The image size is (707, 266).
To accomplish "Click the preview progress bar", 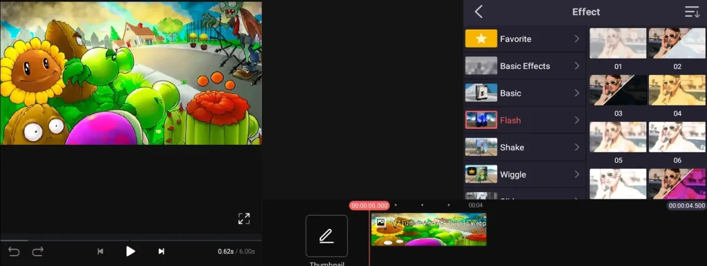I will pyautogui.click(x=130, y=241).
